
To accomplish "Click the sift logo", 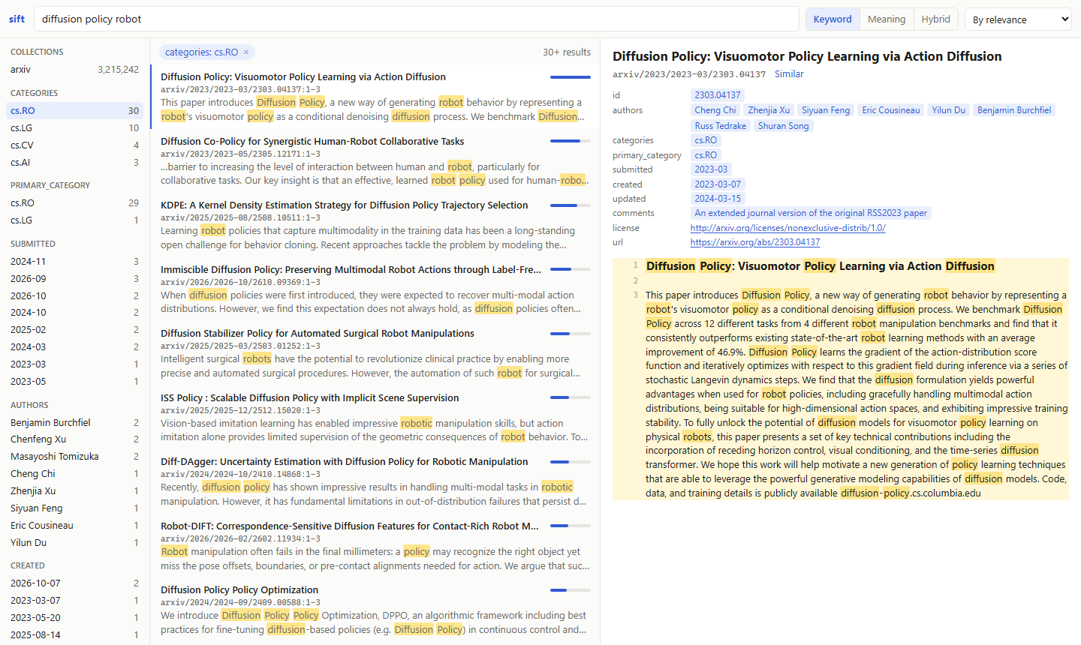I will [x=17, y=19].
